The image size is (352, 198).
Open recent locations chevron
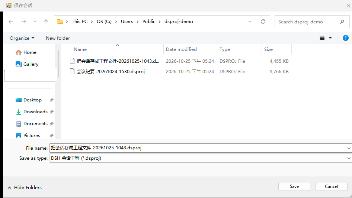[x=35, y=22]
